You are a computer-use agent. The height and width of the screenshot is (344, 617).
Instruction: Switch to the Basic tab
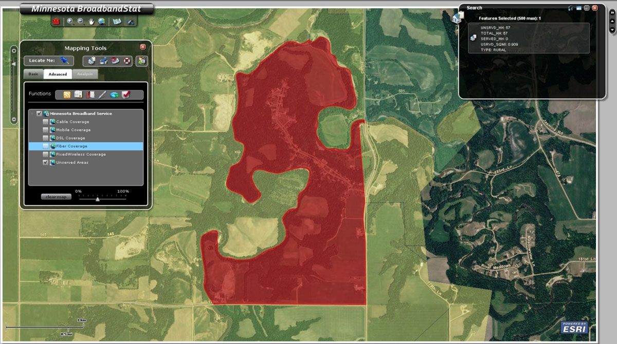pos(33,74)
